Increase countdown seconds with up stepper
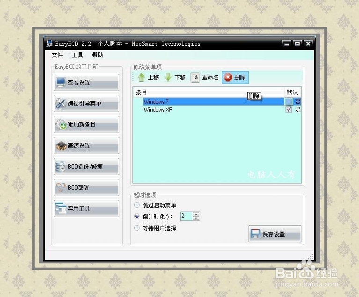The height and width of the screenshot is (297, 359). click(196, 214)
